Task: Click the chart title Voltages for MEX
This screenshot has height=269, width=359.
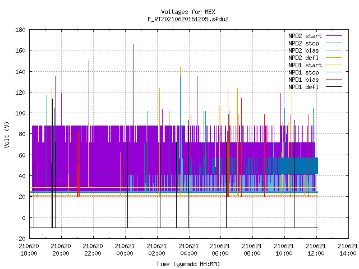Action: 188,12
